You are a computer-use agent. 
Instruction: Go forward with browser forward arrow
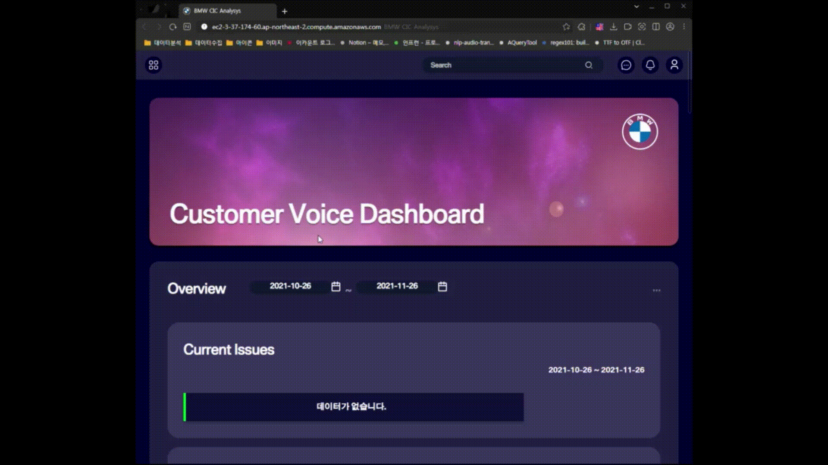[x=159, y=27]
